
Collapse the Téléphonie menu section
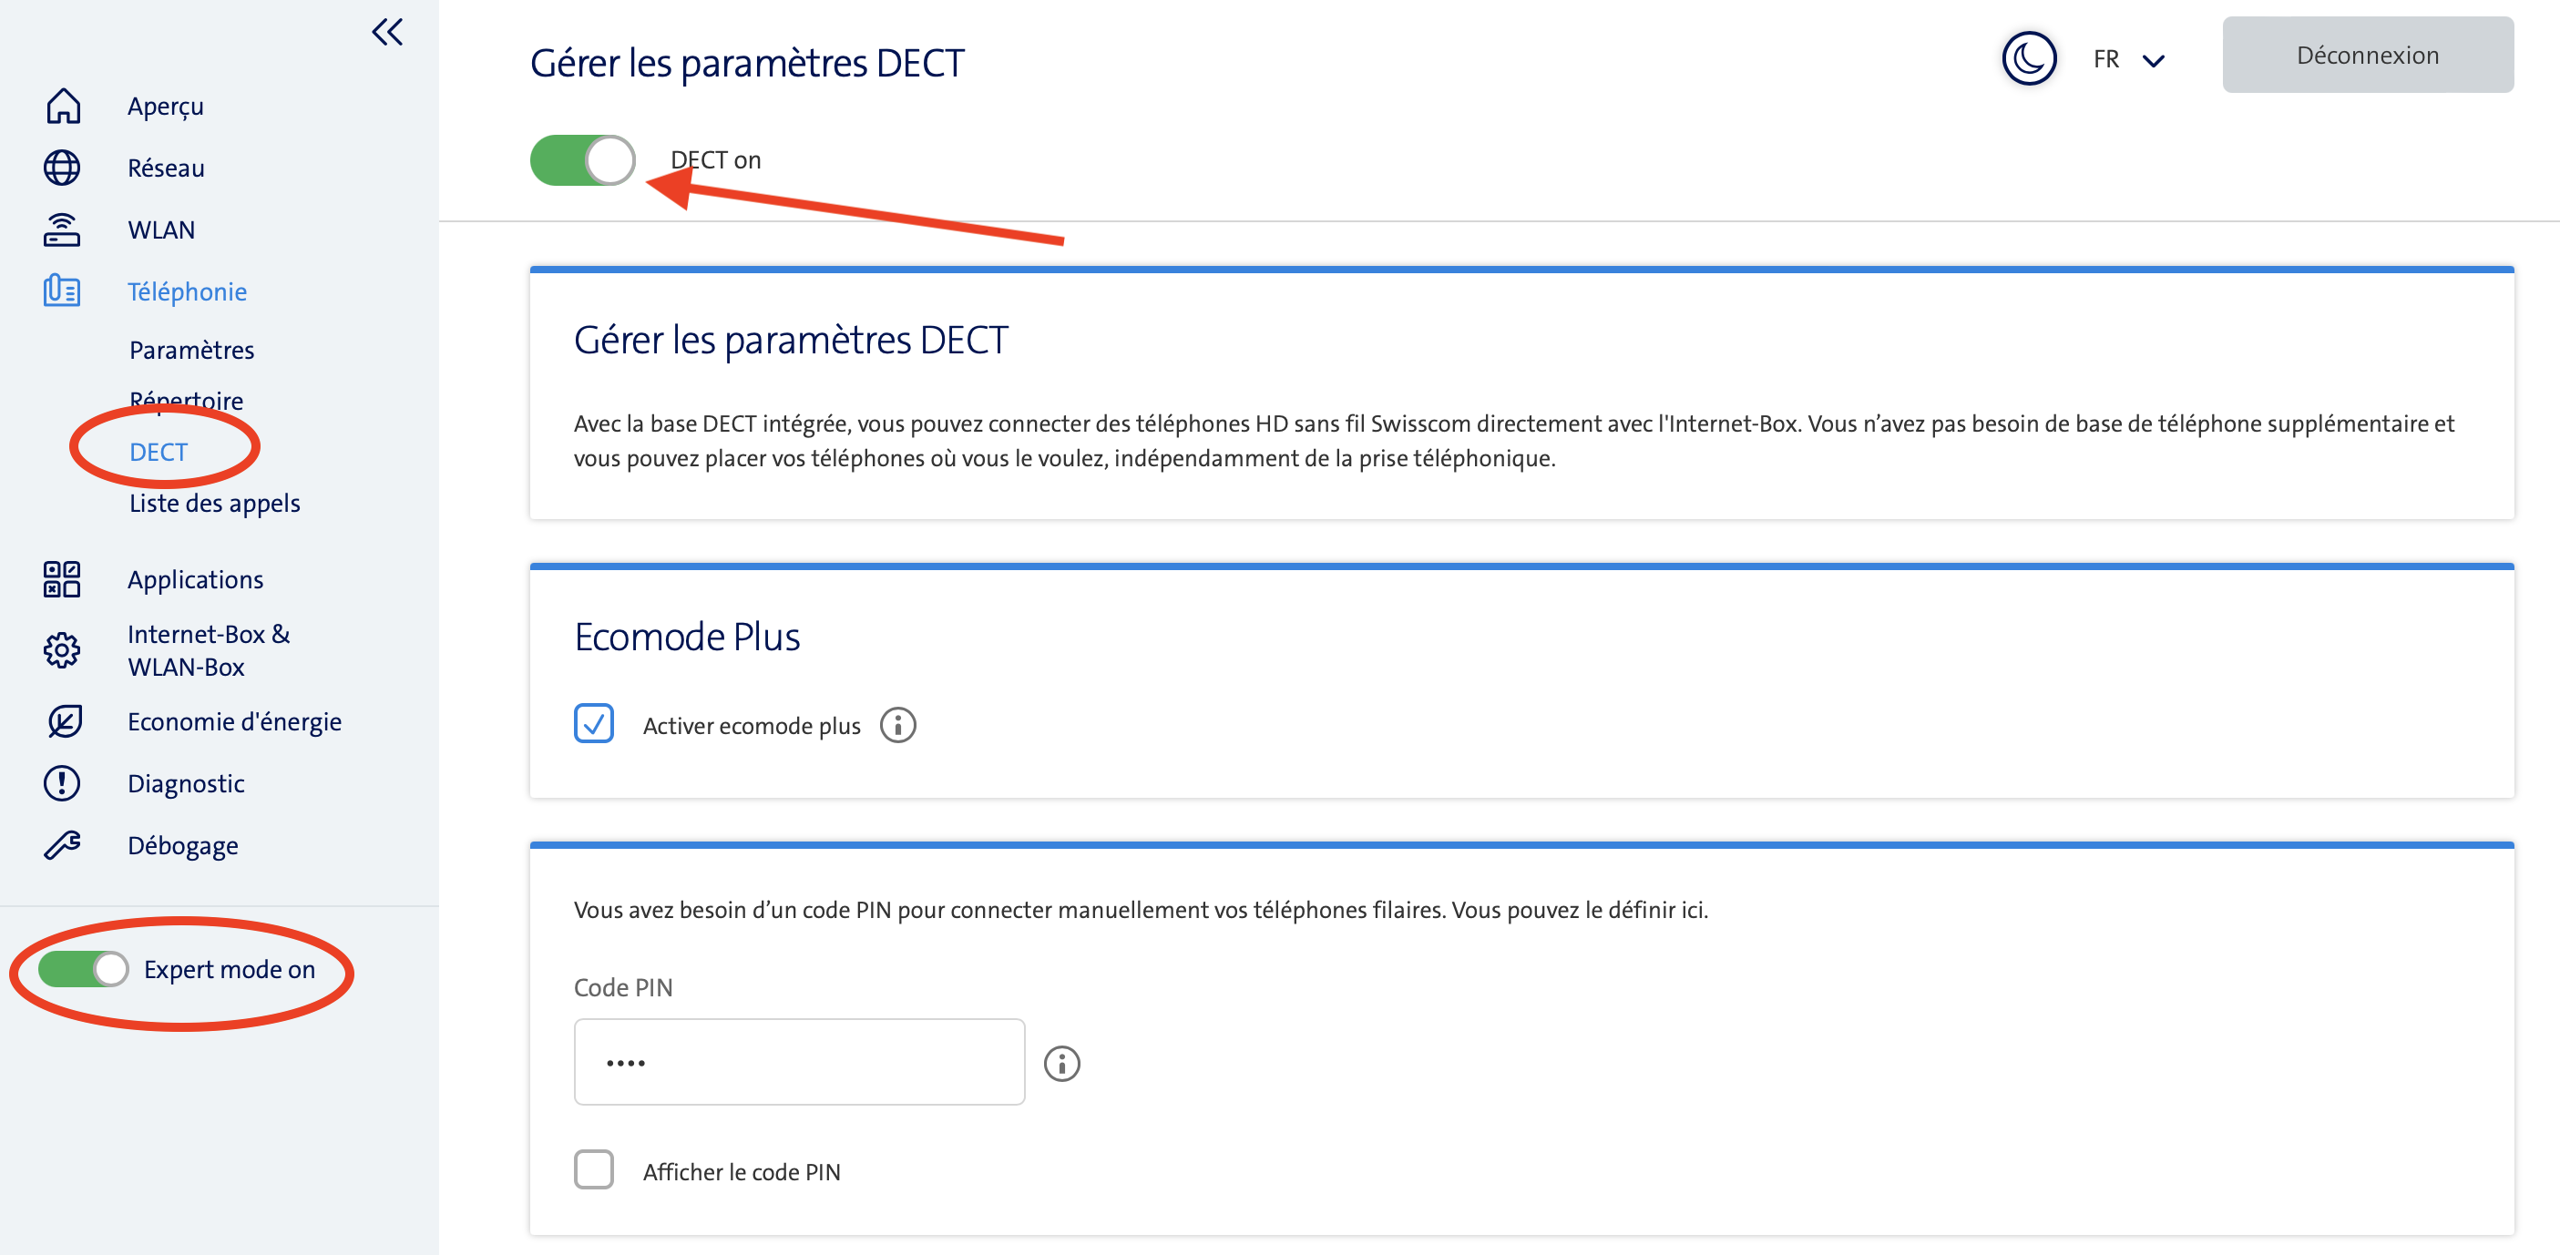pyautogui.click(x=187, y=291)
